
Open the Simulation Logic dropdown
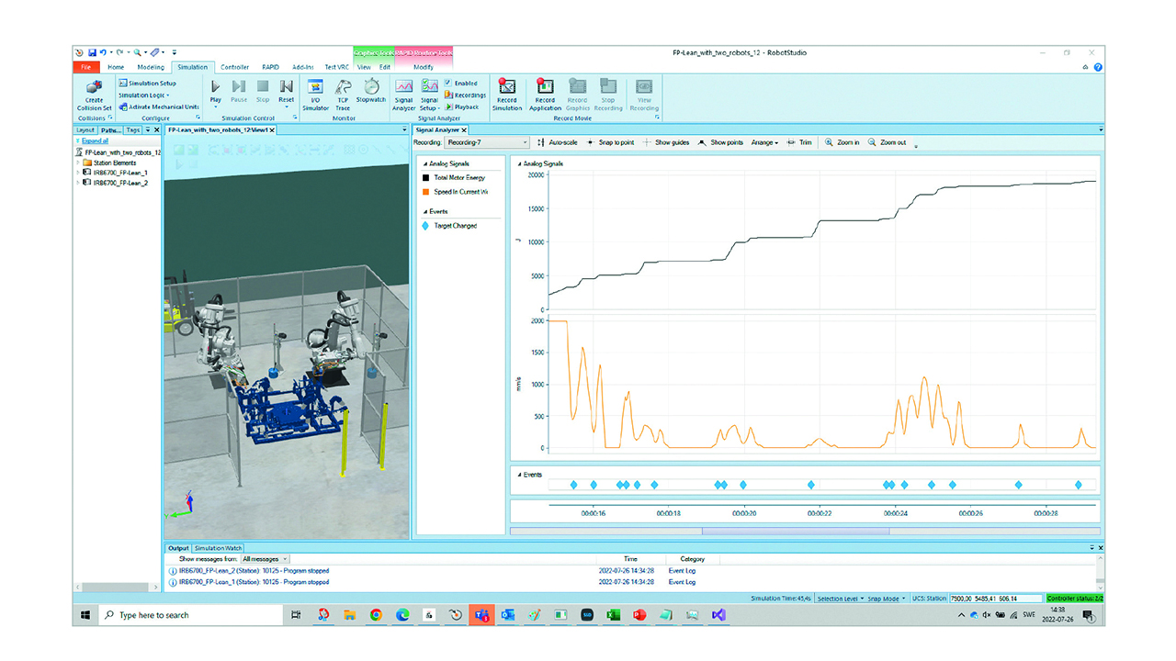tap(144, 95)
